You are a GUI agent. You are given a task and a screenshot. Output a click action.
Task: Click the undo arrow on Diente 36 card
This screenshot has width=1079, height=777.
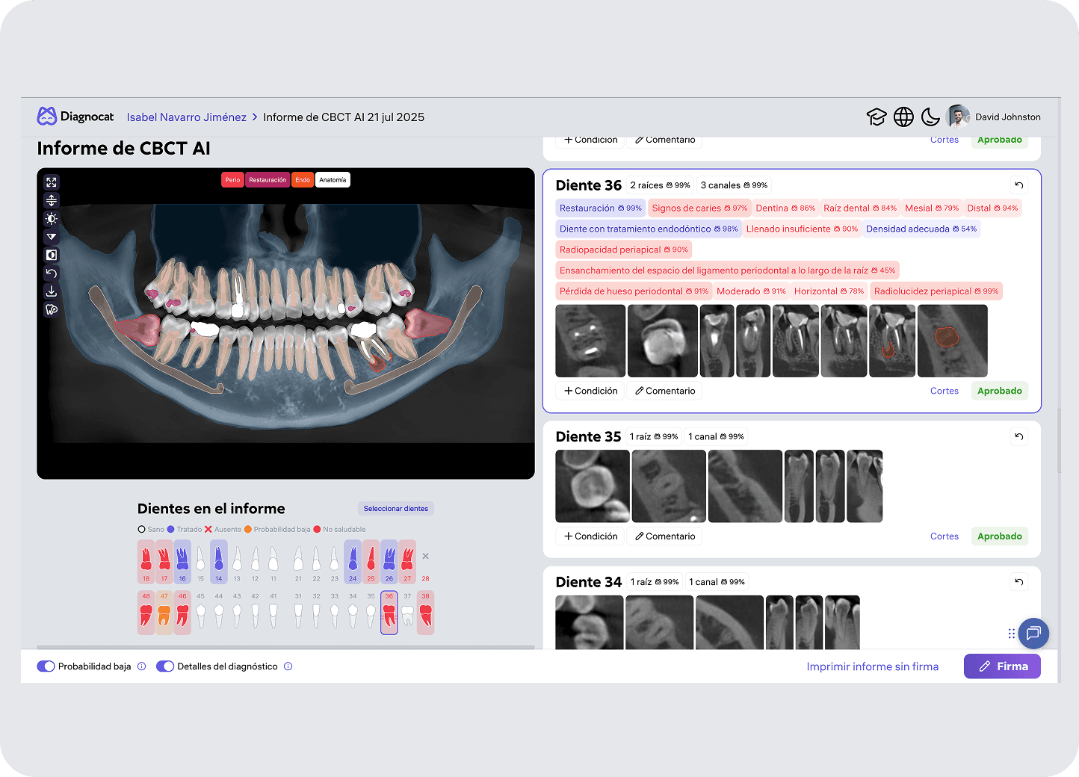[x=1018, y=185]
